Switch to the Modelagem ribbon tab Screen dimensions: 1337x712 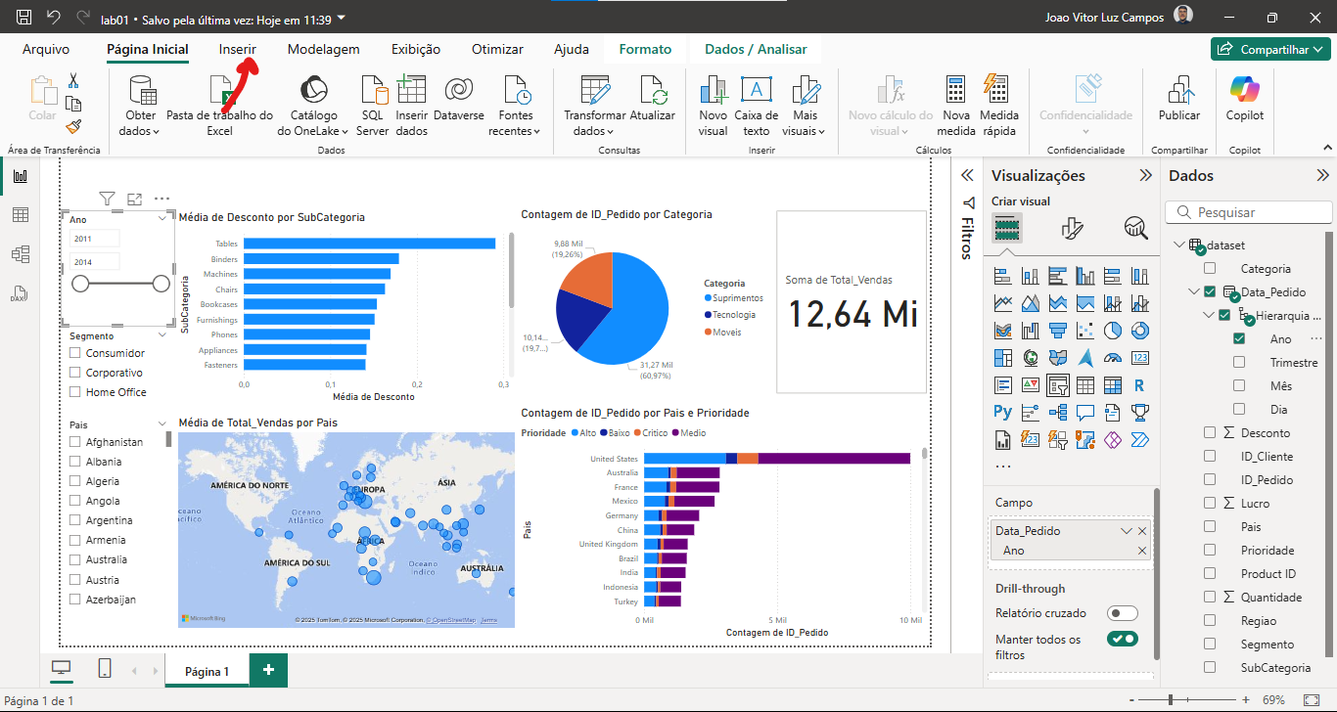point(323,49)
